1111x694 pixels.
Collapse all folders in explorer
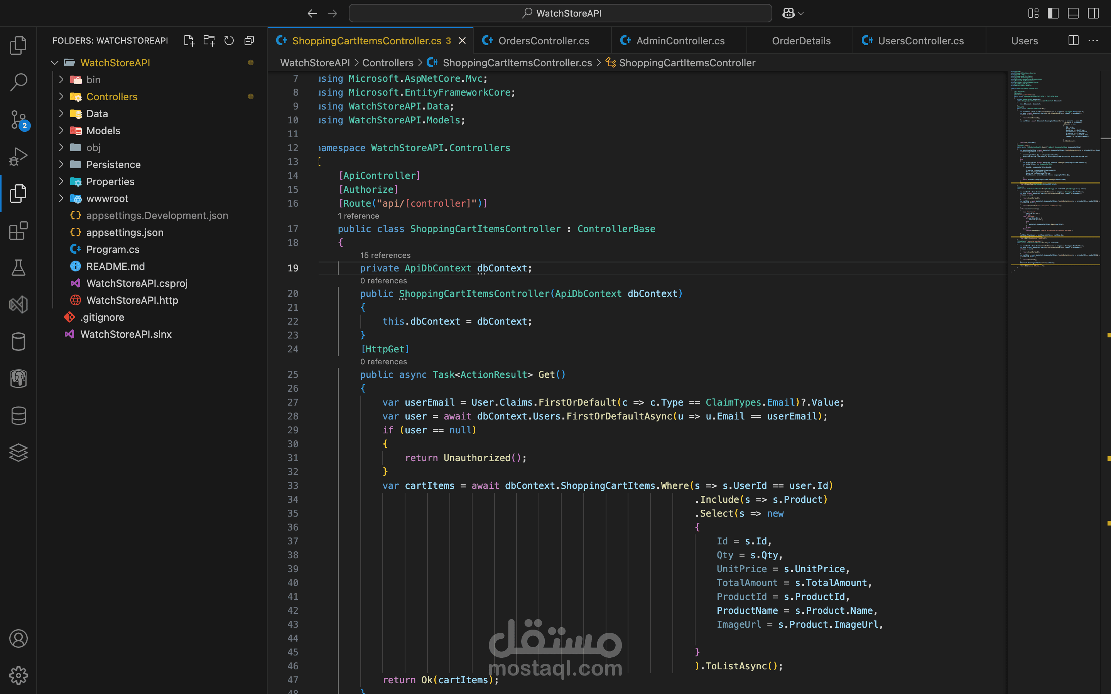[249, 40]
